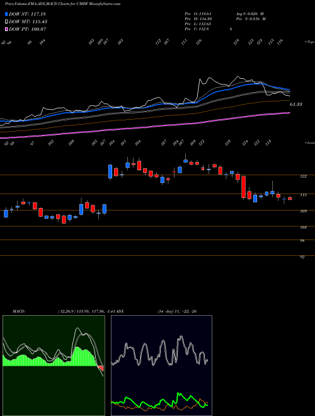Open the green MACD histogram panel
This screenshot has height=416, width=315.
click(x=54, y=366)
